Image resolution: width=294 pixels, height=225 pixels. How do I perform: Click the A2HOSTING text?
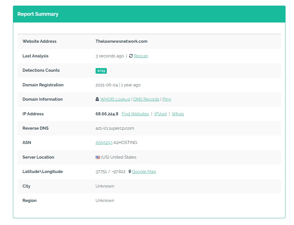click(x=125, y=143)
